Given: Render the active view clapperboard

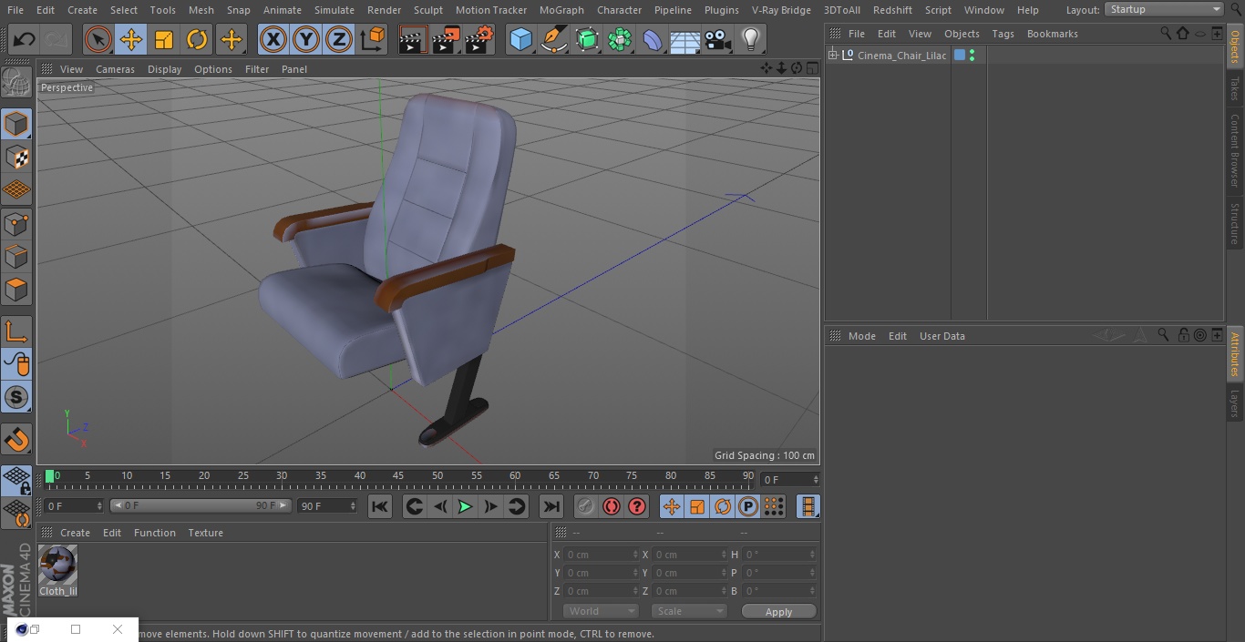Looking at the screenshot, I should click(x=413, y=39).
